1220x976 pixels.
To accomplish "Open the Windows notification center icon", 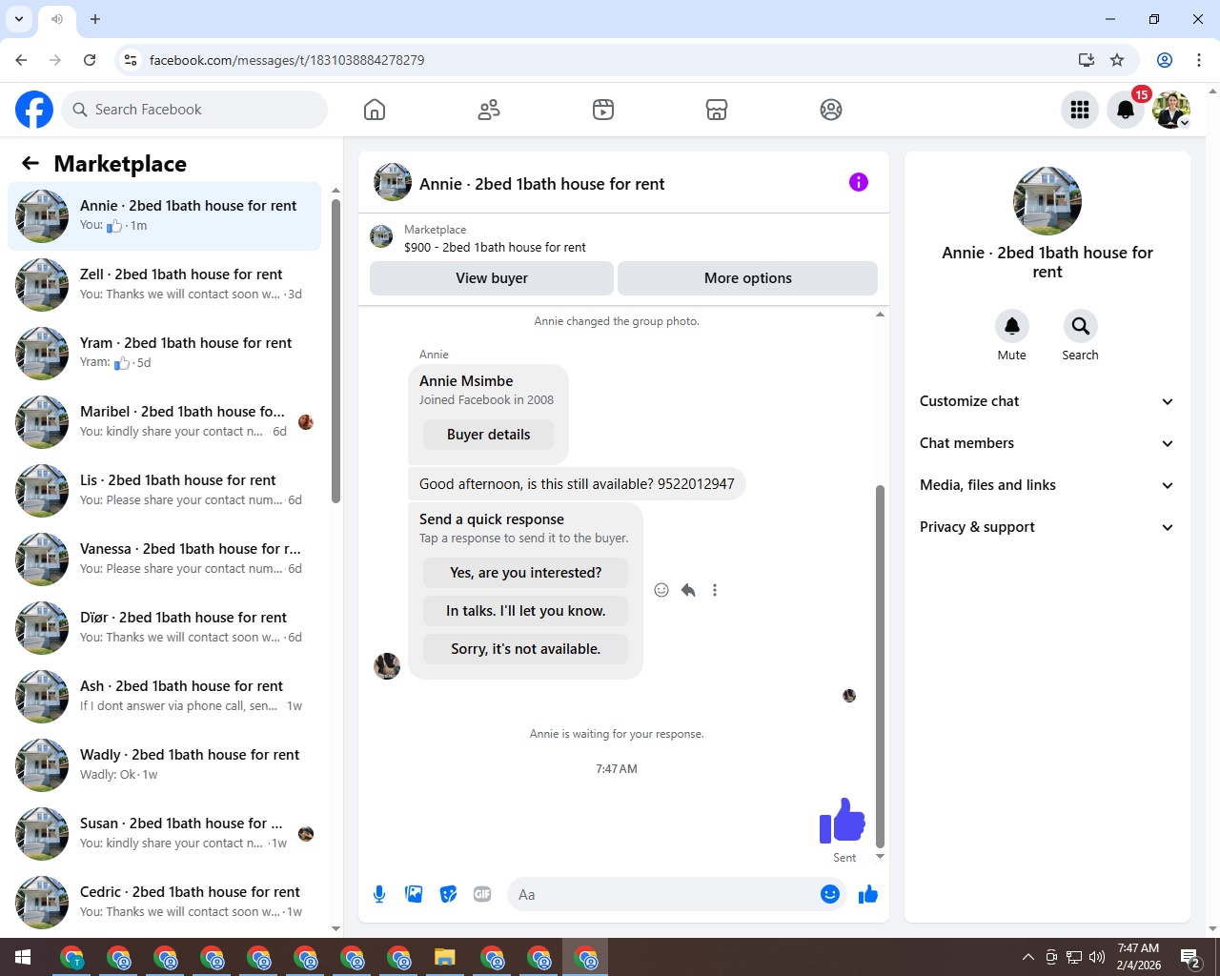I will tap(1189, 957).
